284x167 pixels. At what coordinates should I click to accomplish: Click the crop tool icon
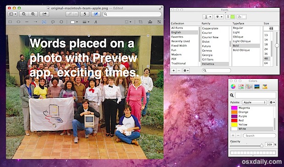coord(141,22)
